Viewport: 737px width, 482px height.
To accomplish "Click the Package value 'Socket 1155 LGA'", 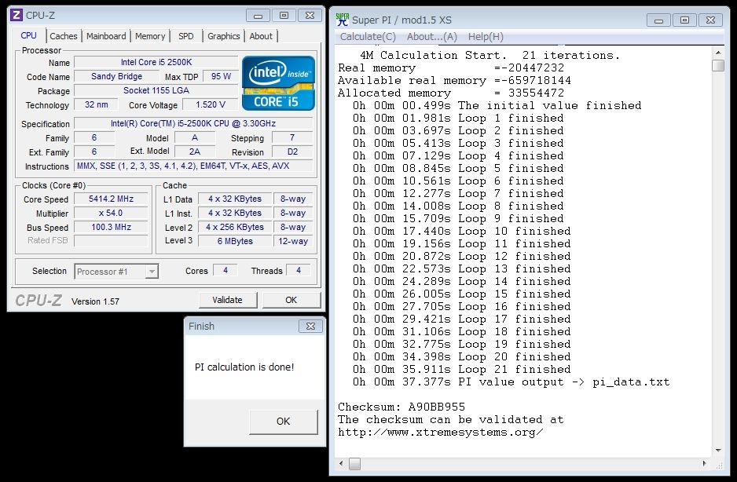I will coord(156,90).
